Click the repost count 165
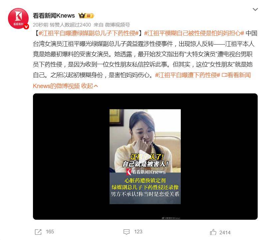This screenshot has height=240, width=265. point(50,232)
